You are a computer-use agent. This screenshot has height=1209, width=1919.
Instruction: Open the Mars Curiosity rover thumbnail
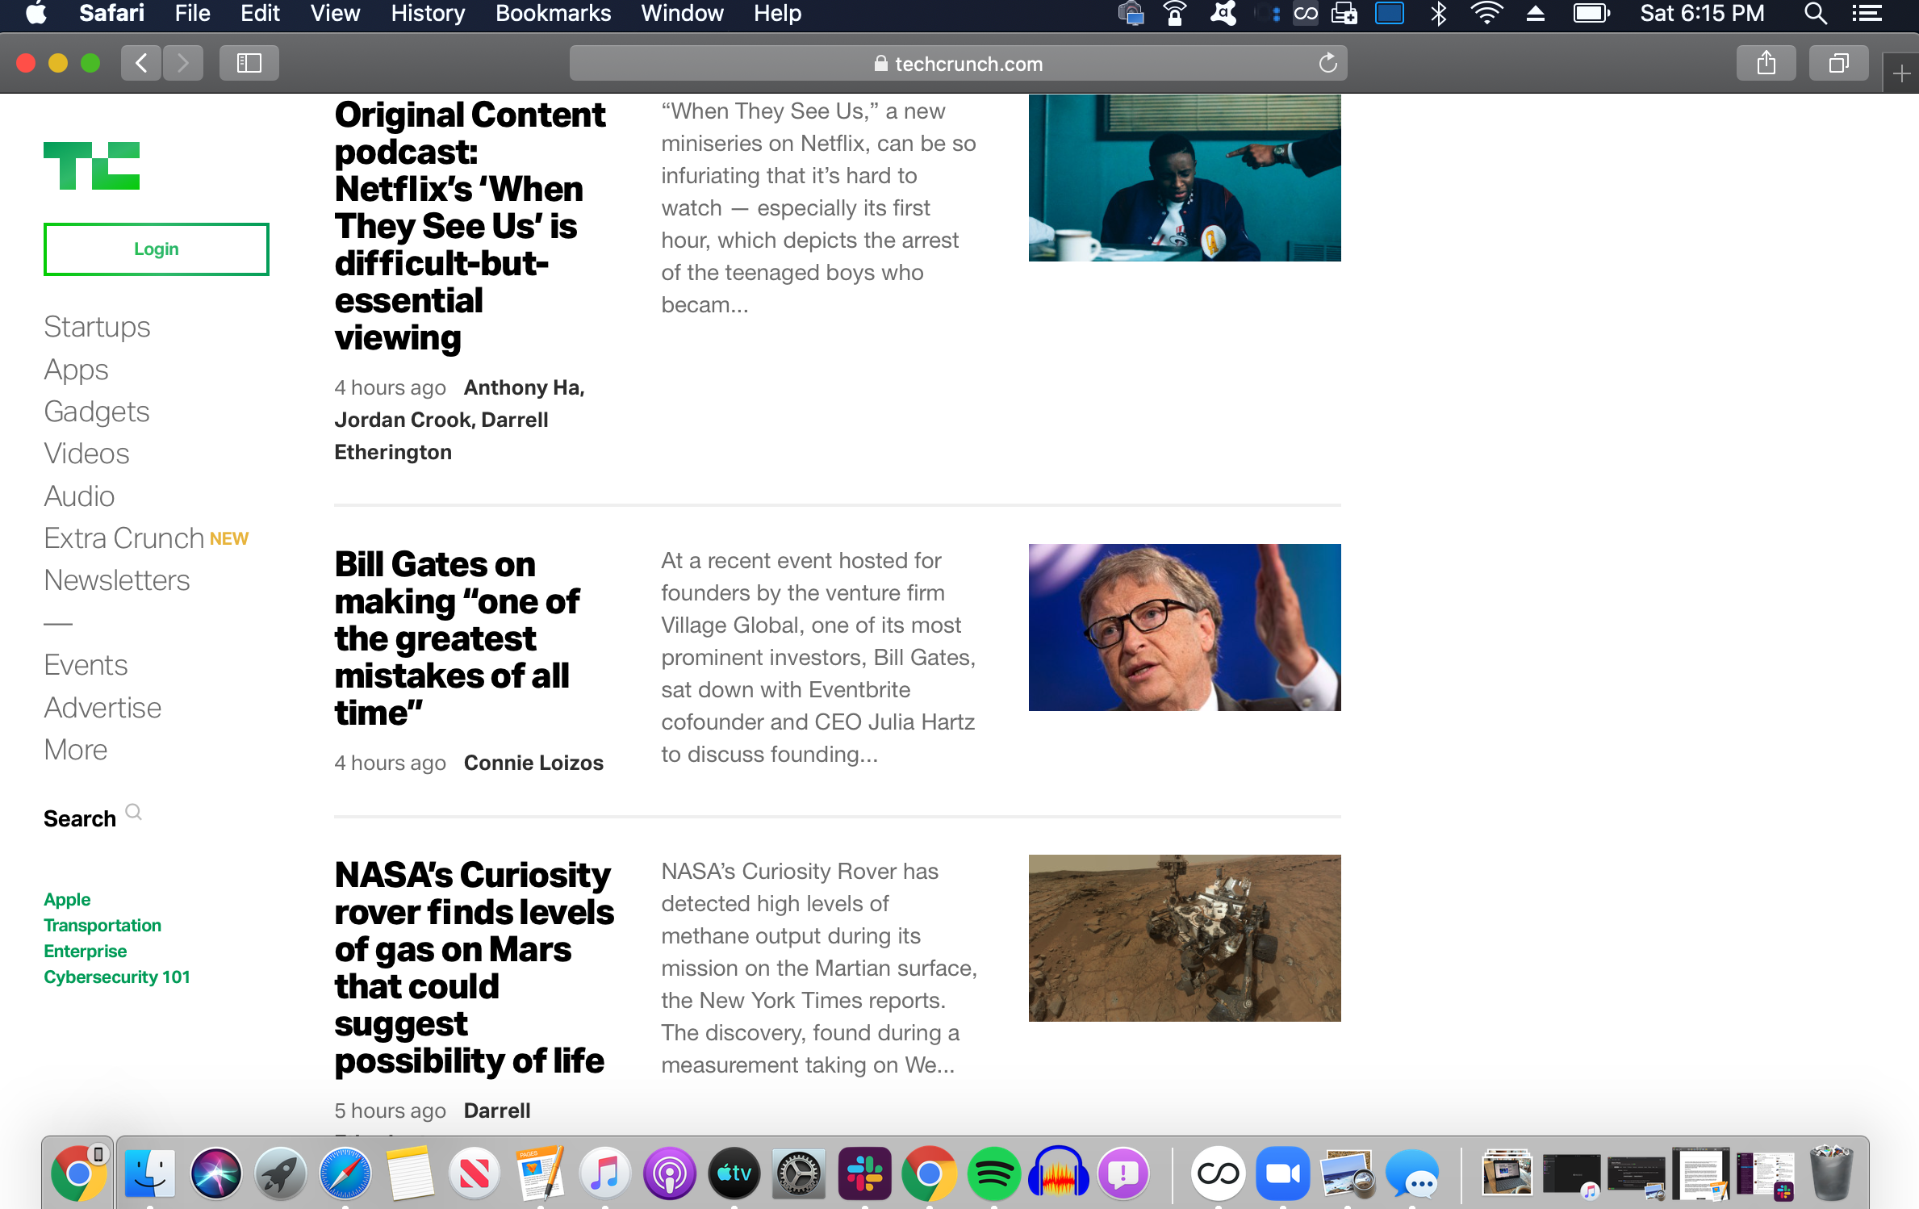pyautogui.click(x=1184, y=938)
